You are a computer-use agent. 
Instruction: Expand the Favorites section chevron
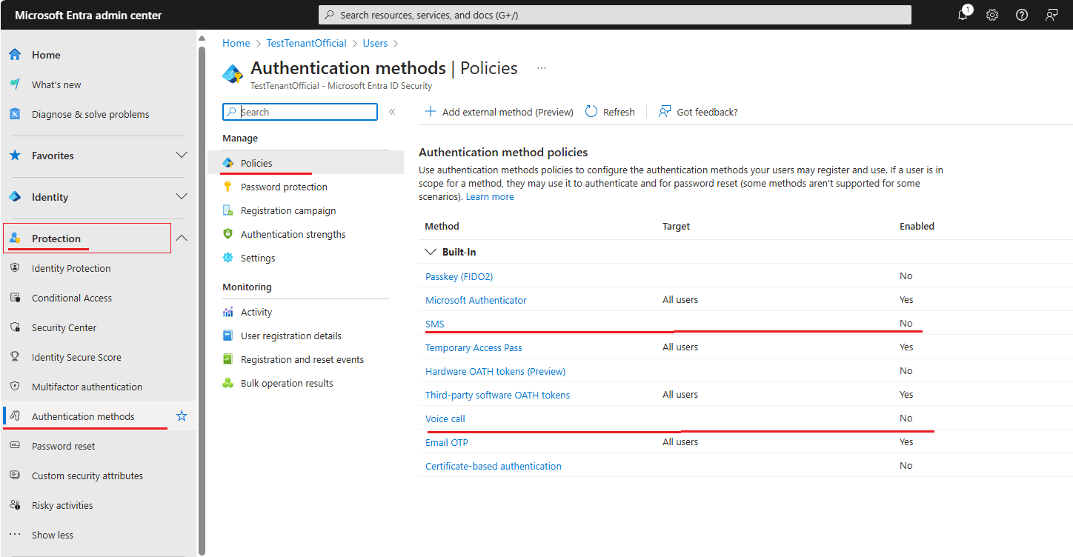(182, 156)
